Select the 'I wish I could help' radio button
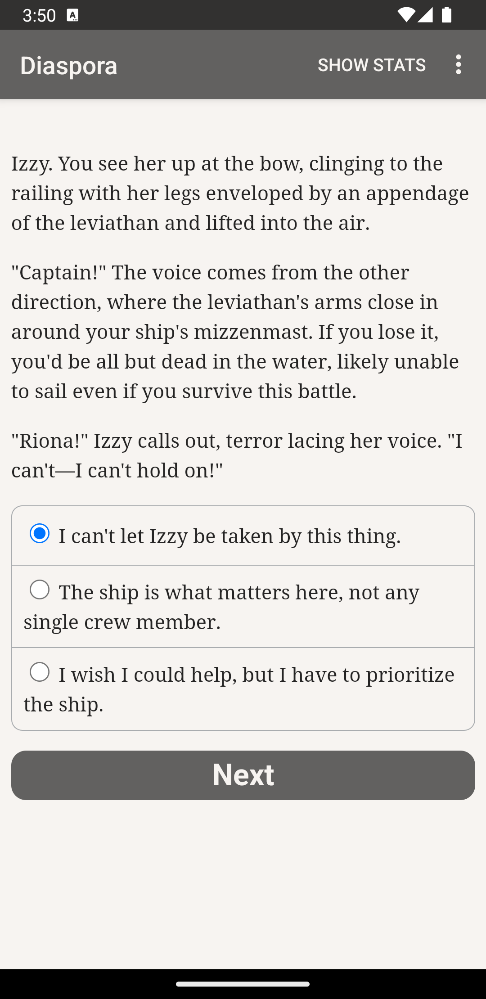 [x=40, y=672]
